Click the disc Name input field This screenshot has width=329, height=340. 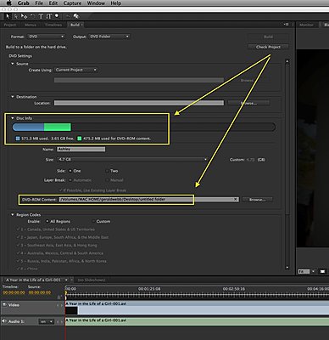coord(81,150)
